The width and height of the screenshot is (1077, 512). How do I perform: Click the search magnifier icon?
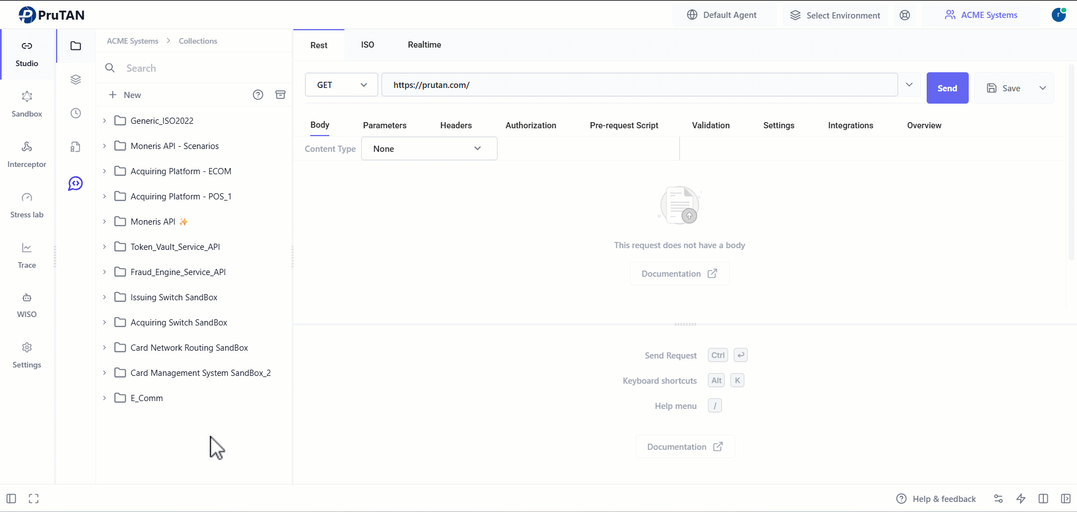(110, 68)
